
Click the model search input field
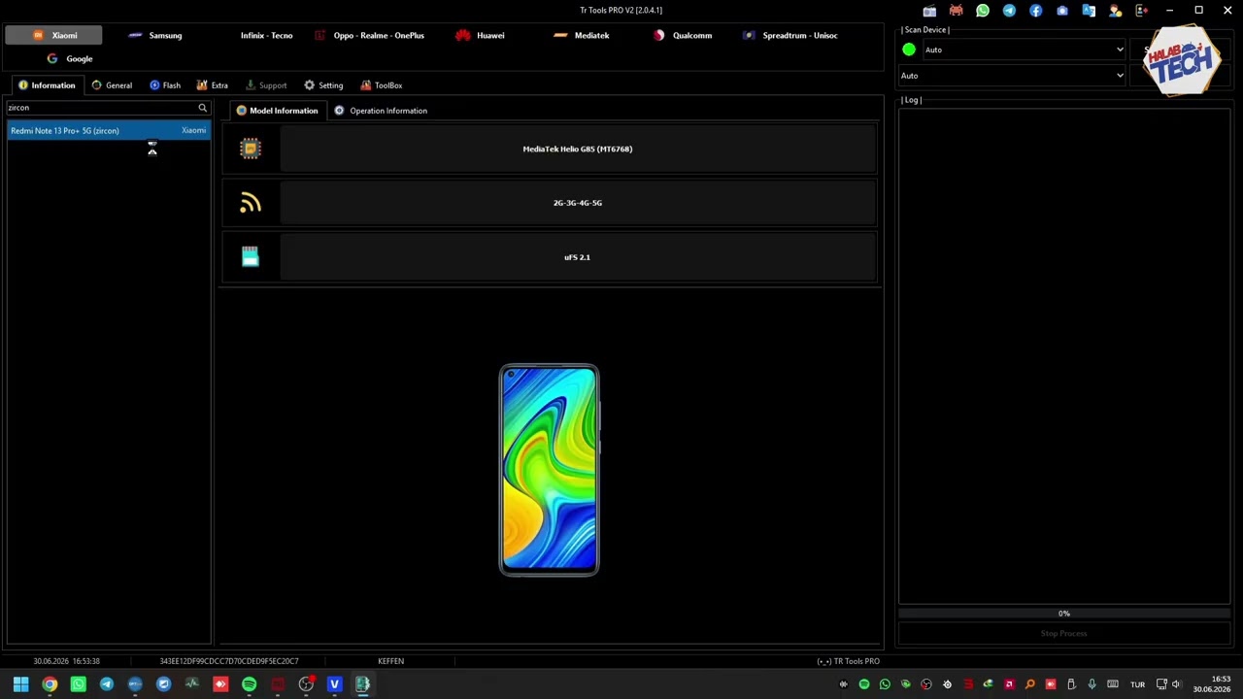pos(100,108)
